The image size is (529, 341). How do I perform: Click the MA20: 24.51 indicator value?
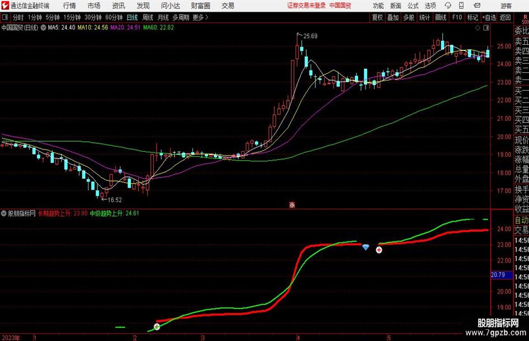(x=125, y=27)
